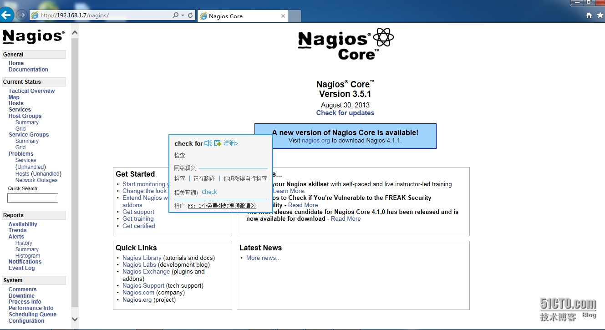This screenshot has width=605, height=330.
Task: Open Process Info in System section
Action: click(x=25, y=302)
